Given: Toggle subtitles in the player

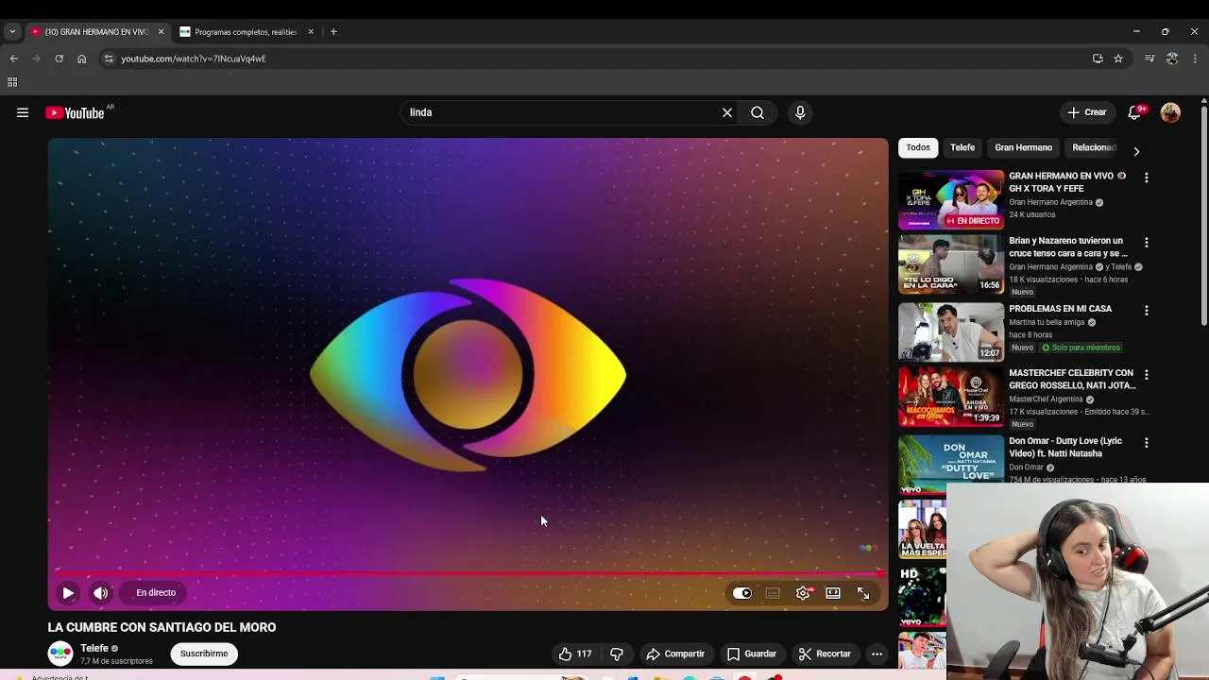Looking at the screenshot, I should pyautogui.click(x=773, y=593).
